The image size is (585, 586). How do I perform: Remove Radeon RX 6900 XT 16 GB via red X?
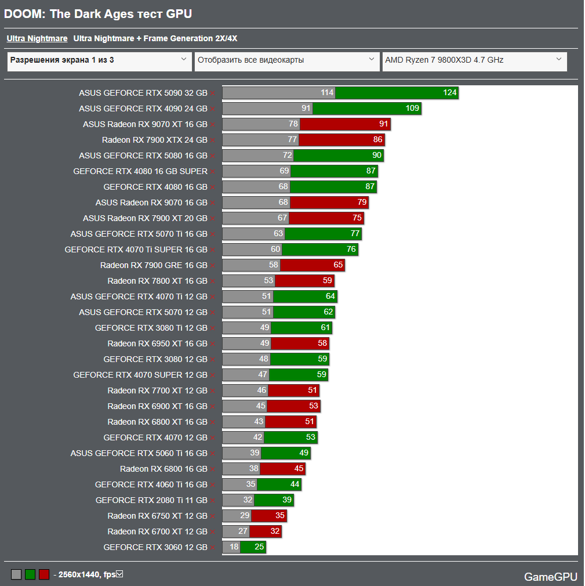click(x=213, y=407)
